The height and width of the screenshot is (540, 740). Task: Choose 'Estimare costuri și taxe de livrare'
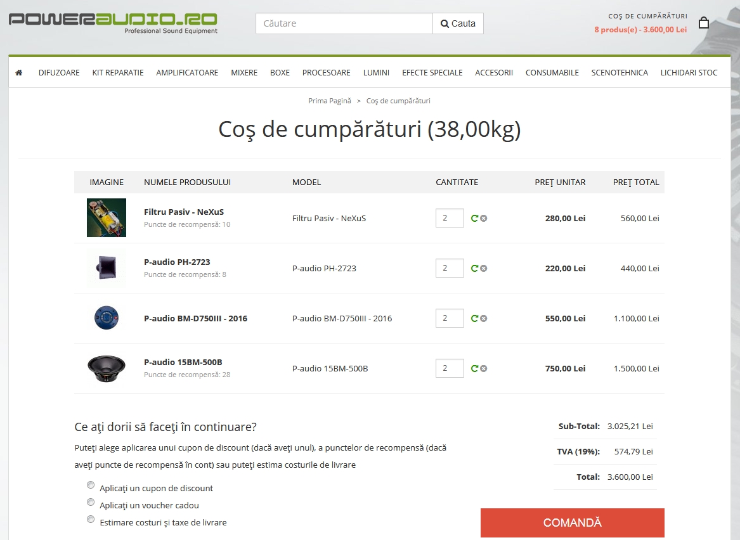coord(91,519)
